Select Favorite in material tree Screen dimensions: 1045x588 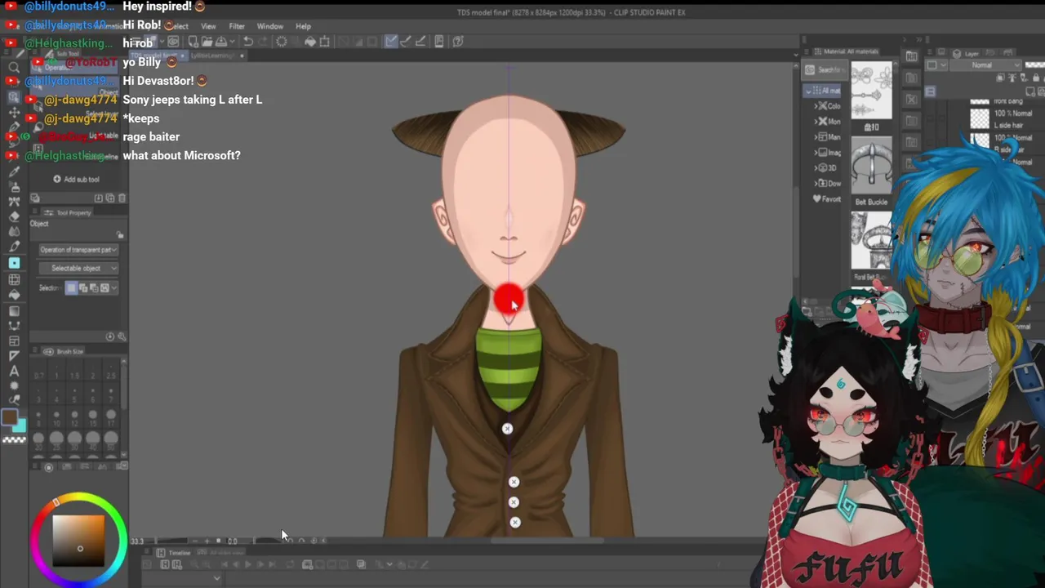point(826,198)
